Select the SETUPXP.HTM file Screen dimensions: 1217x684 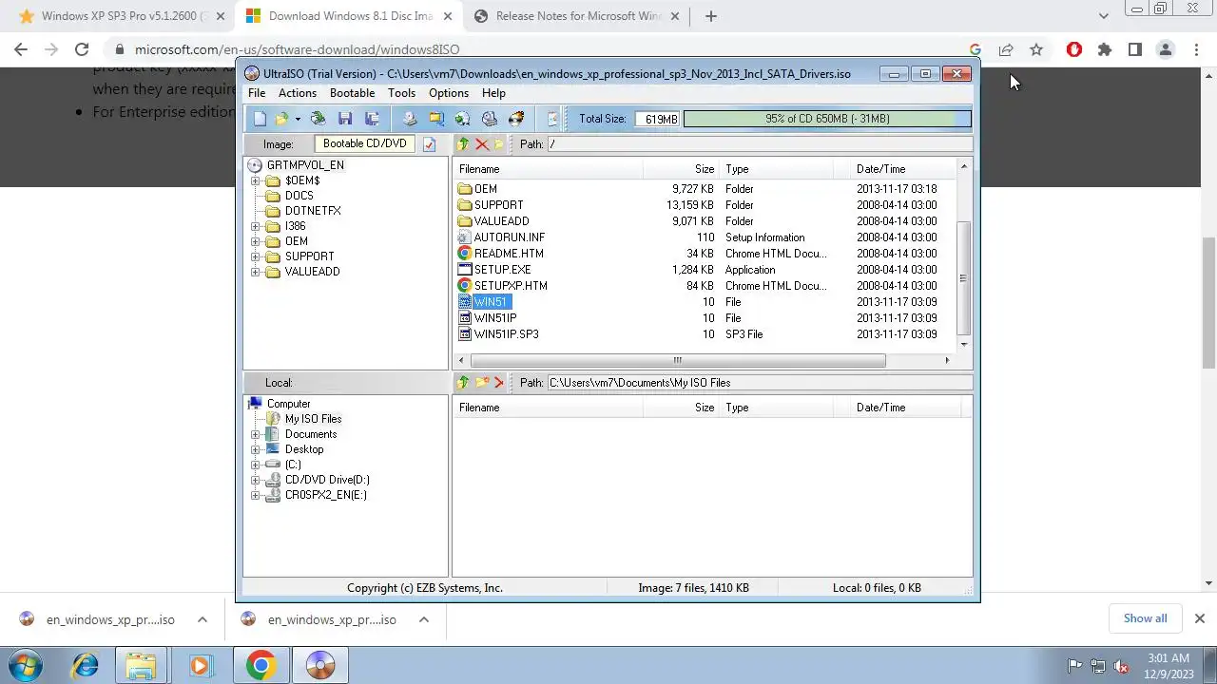point(511,286)
